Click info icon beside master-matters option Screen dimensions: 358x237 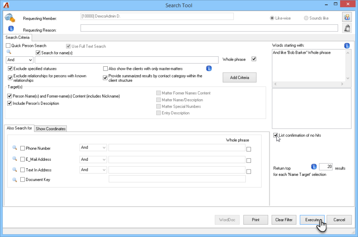(x=209, y=68)
